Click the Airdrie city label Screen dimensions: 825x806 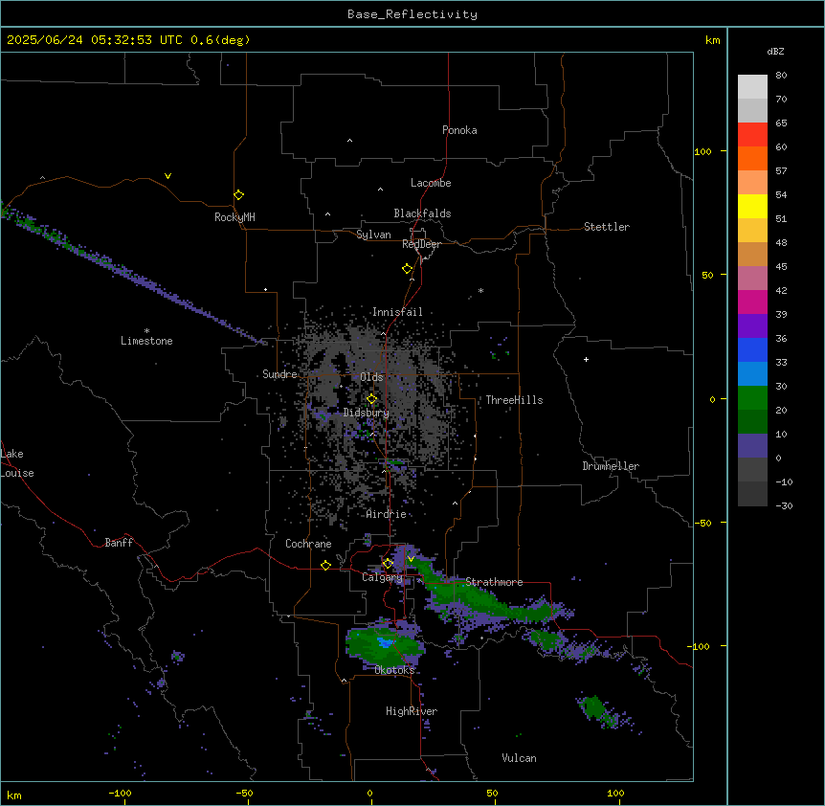point(387,514)
